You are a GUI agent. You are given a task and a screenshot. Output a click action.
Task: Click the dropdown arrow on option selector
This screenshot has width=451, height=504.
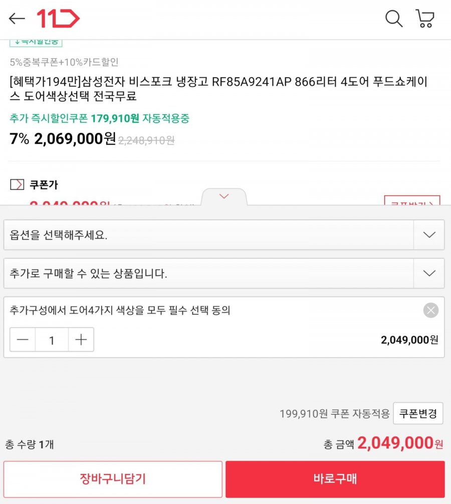point(429,235)
